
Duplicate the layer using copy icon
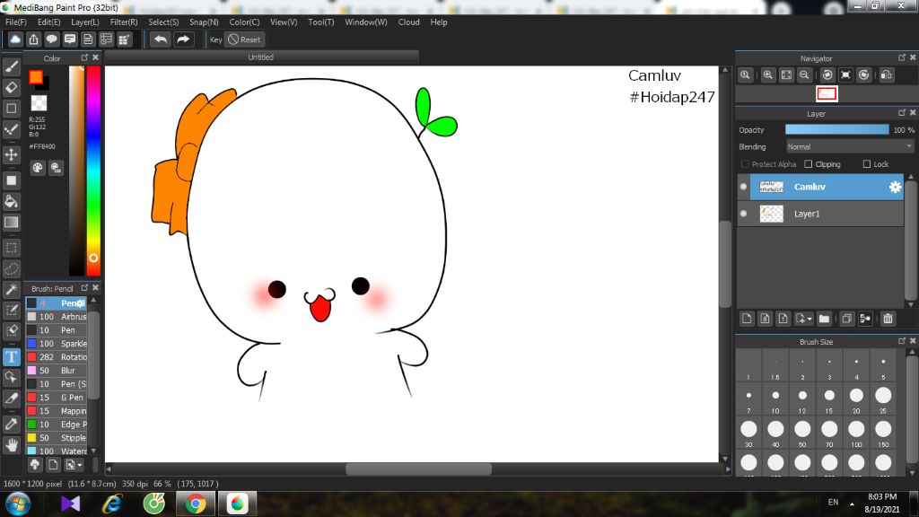pyautogui.click(x=846, y=319)
